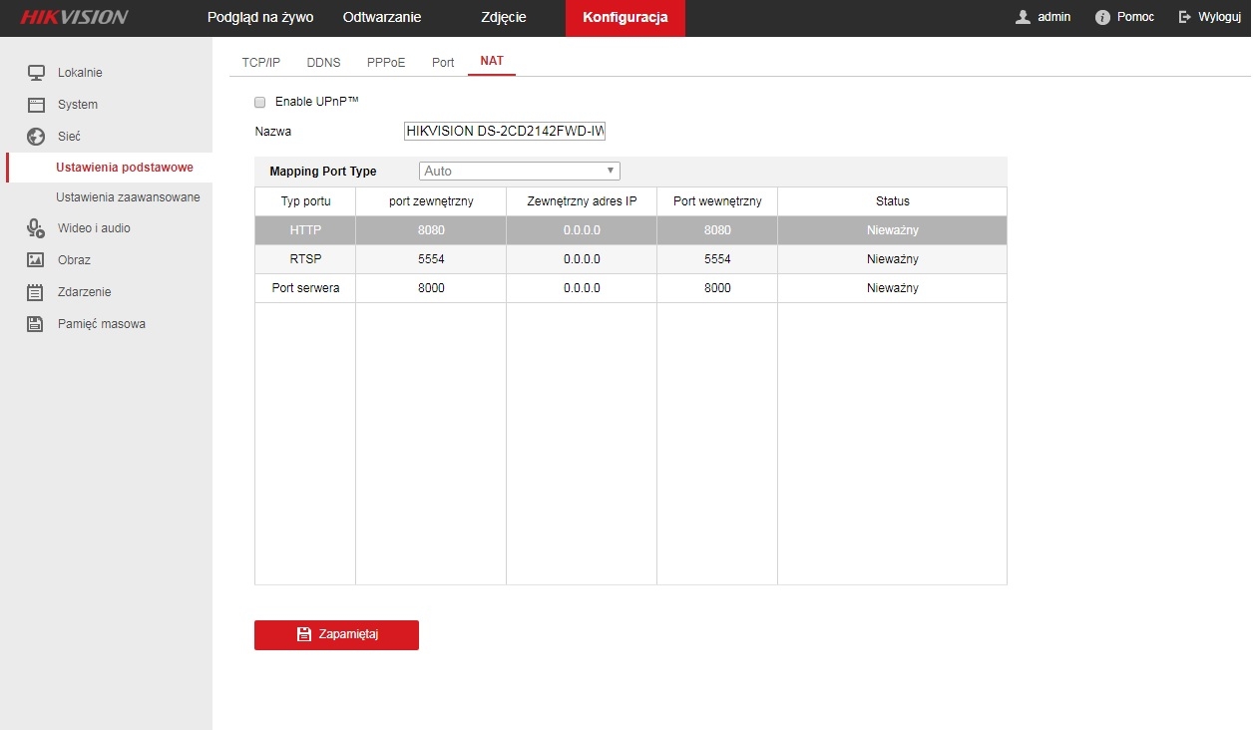Click internal port 8080 in HTTP row
Image resolution: width=1253 pixels, height=730 pixels.
(x=717, y=230)
